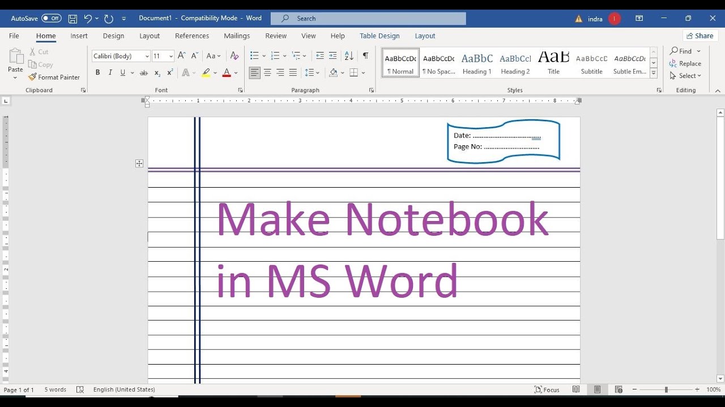Viewport: 725px width, 407px height.
Task: Align the text to the center
Action: (267, 73)
